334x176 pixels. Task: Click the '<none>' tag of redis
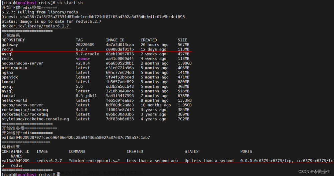[82, 59]
